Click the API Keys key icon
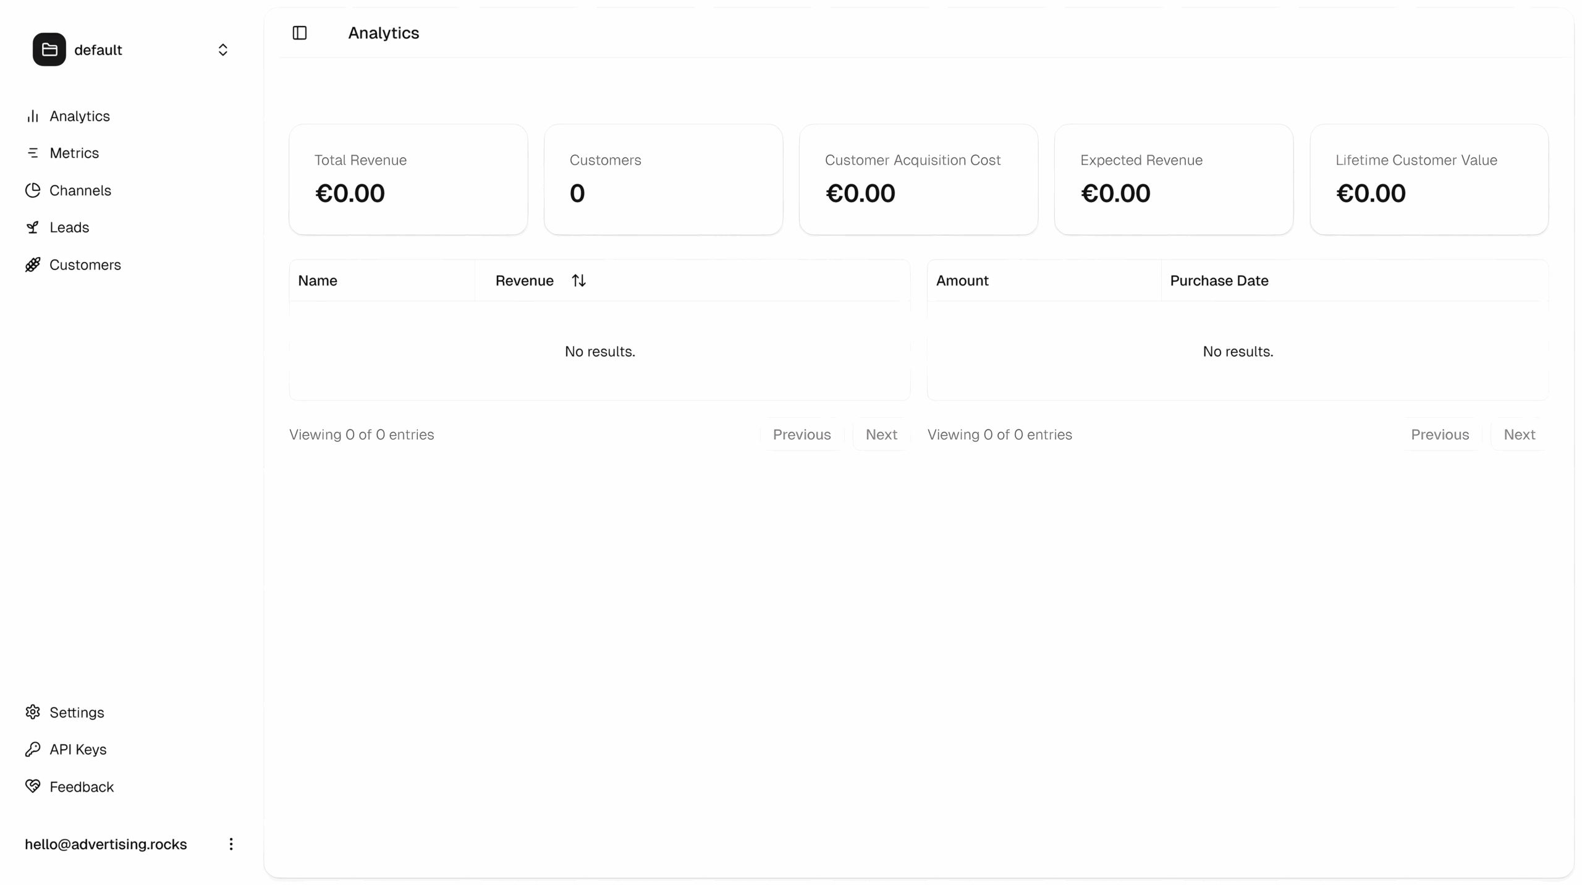This screenshot has width=1582, height=885. coord(33,749)
